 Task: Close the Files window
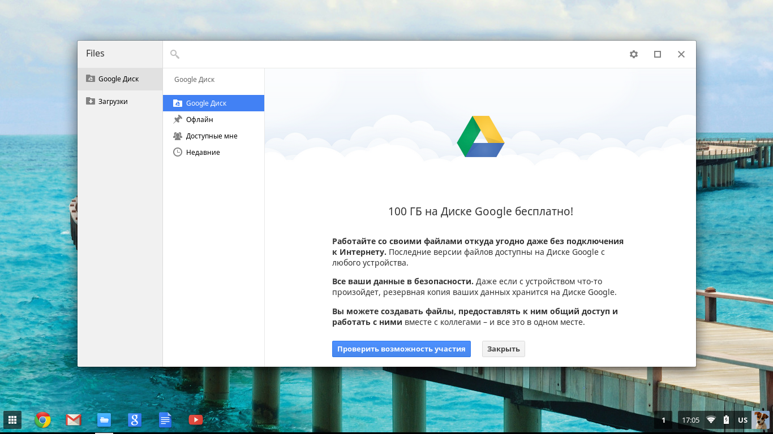click(681, 54)
